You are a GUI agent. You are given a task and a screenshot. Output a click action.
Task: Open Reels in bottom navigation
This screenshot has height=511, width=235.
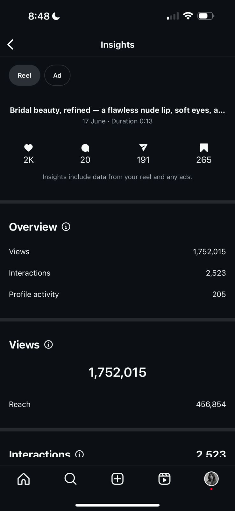(x=164, y=479)
